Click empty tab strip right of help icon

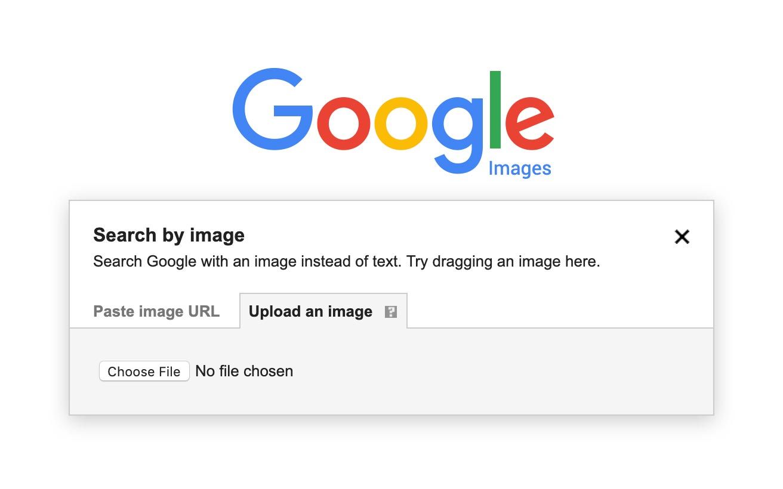point(555,310)
